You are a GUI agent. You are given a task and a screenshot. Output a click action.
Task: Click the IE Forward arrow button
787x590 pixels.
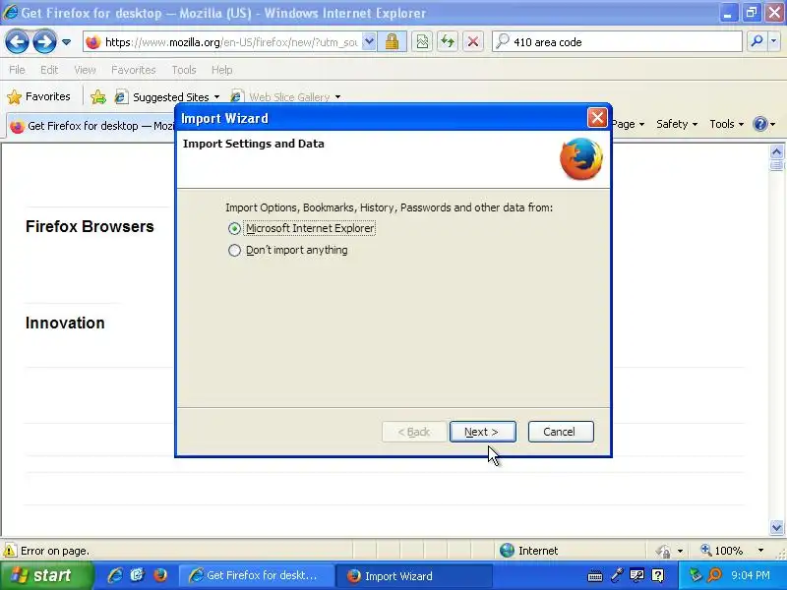pos(44,41)
